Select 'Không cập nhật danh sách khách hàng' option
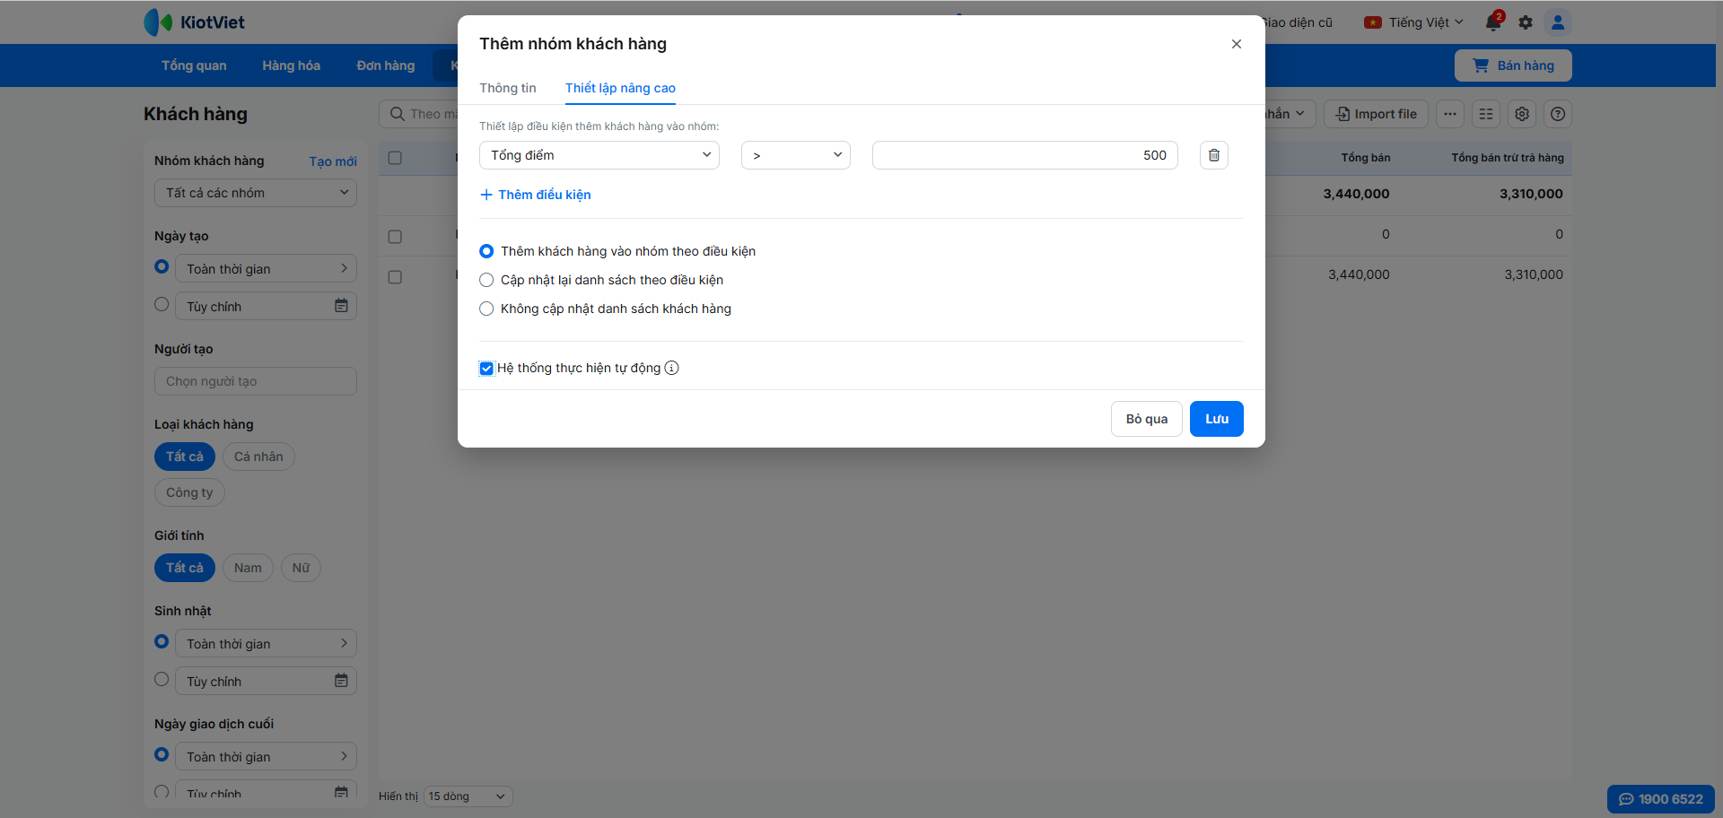Screen dimensions: 1723x818 coord(486,309)
